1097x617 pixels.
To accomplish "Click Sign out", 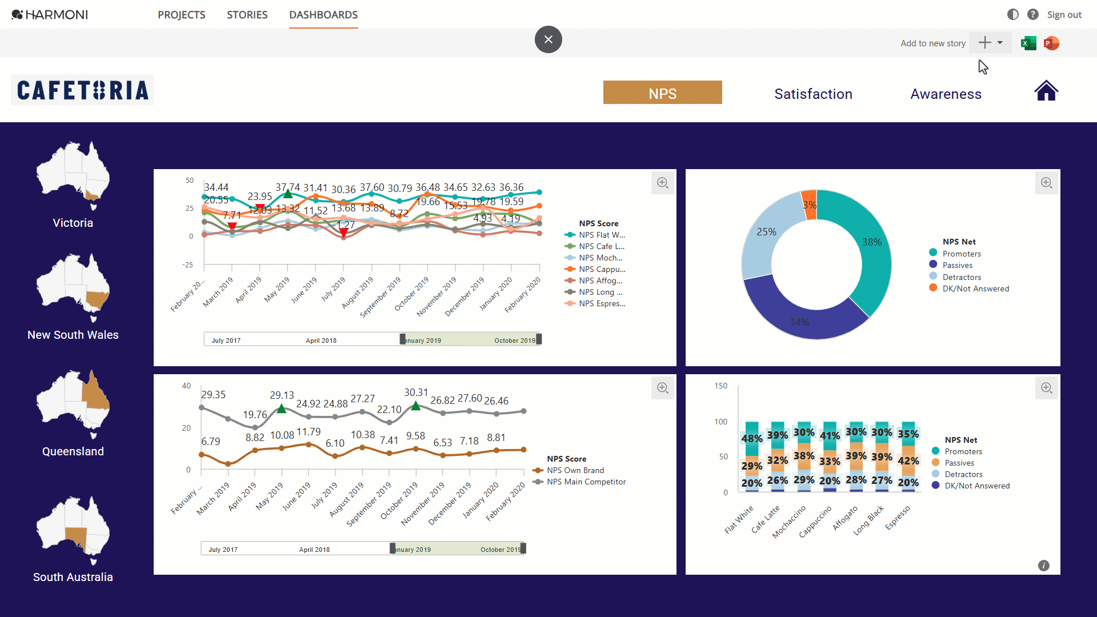I will (x=1064, y=15).
